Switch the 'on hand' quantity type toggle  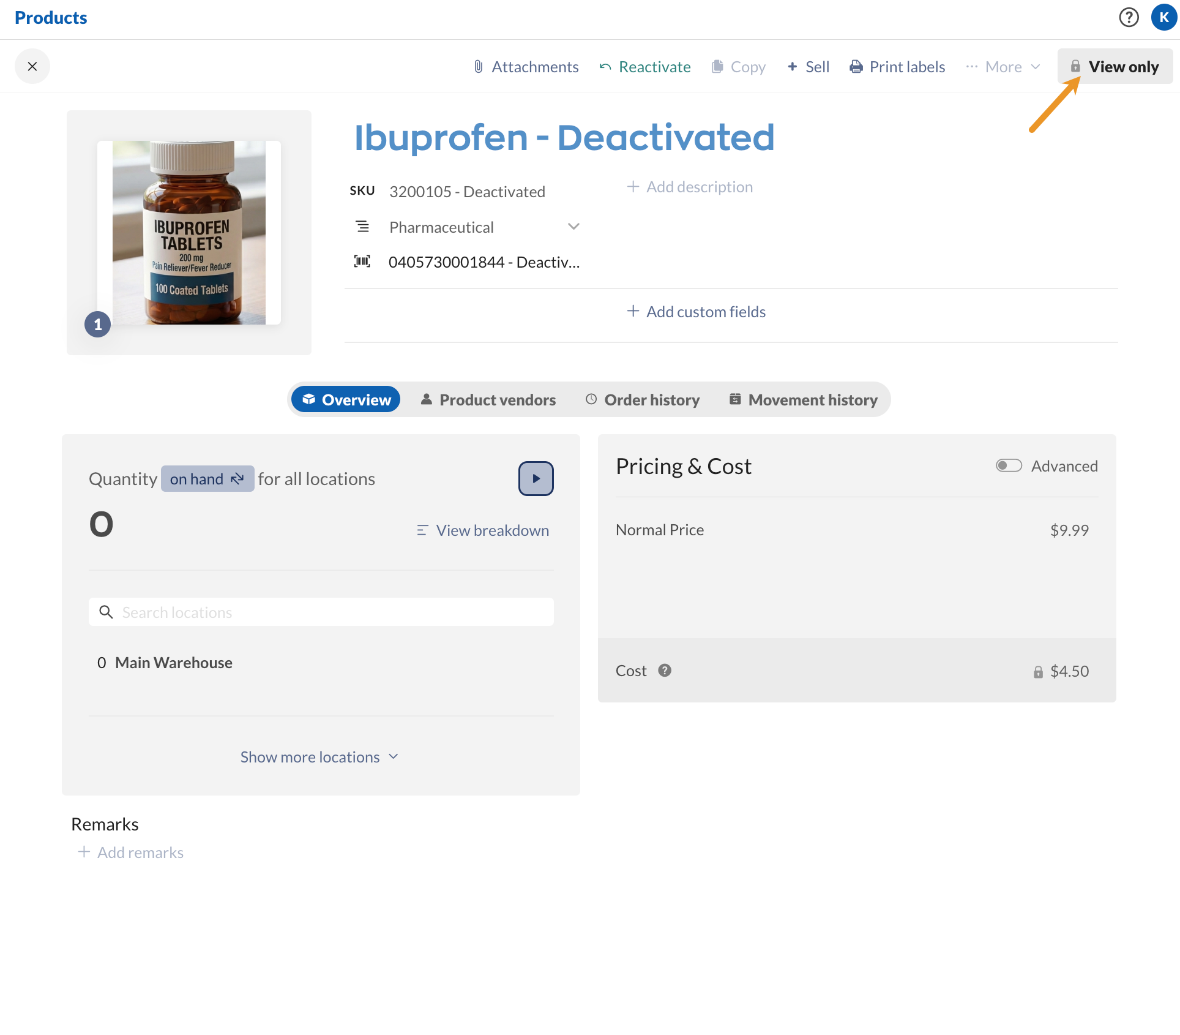coord(207,479)
